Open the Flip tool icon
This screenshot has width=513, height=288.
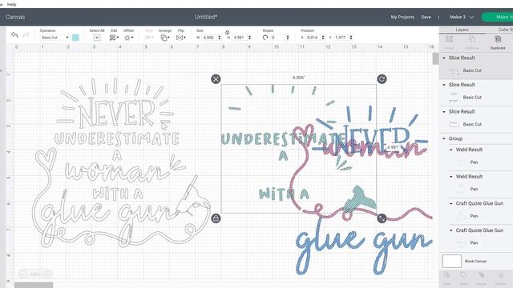pos(180,38)
